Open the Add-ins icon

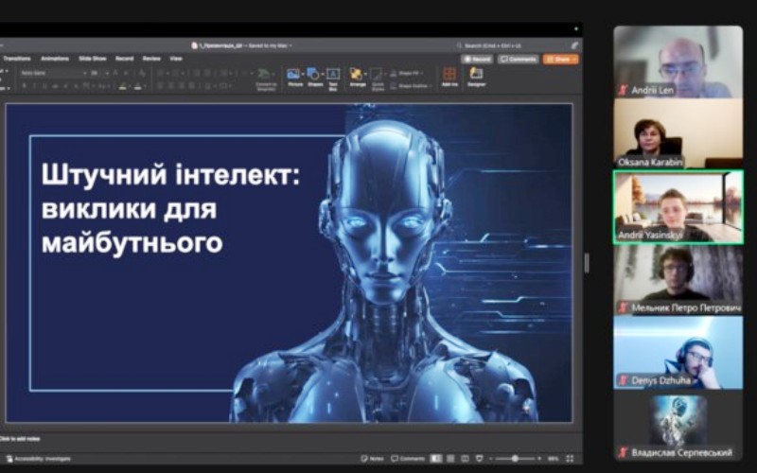[x=449, y=76]
